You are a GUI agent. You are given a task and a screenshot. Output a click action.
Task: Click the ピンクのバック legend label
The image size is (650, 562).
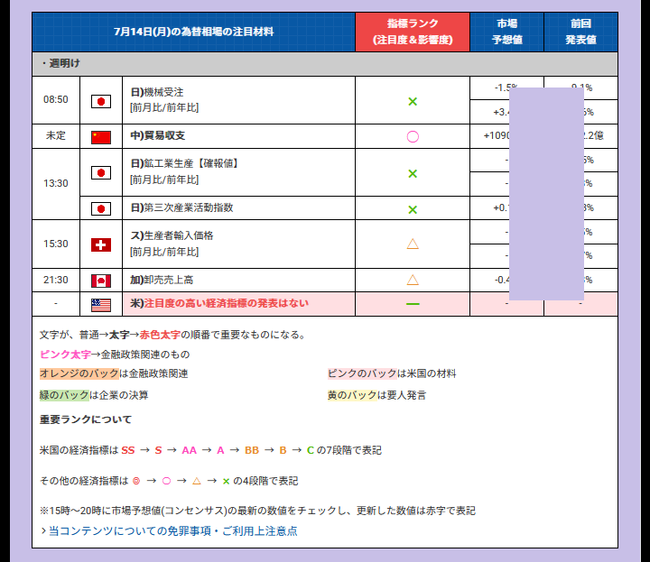(x=362, y=373)
